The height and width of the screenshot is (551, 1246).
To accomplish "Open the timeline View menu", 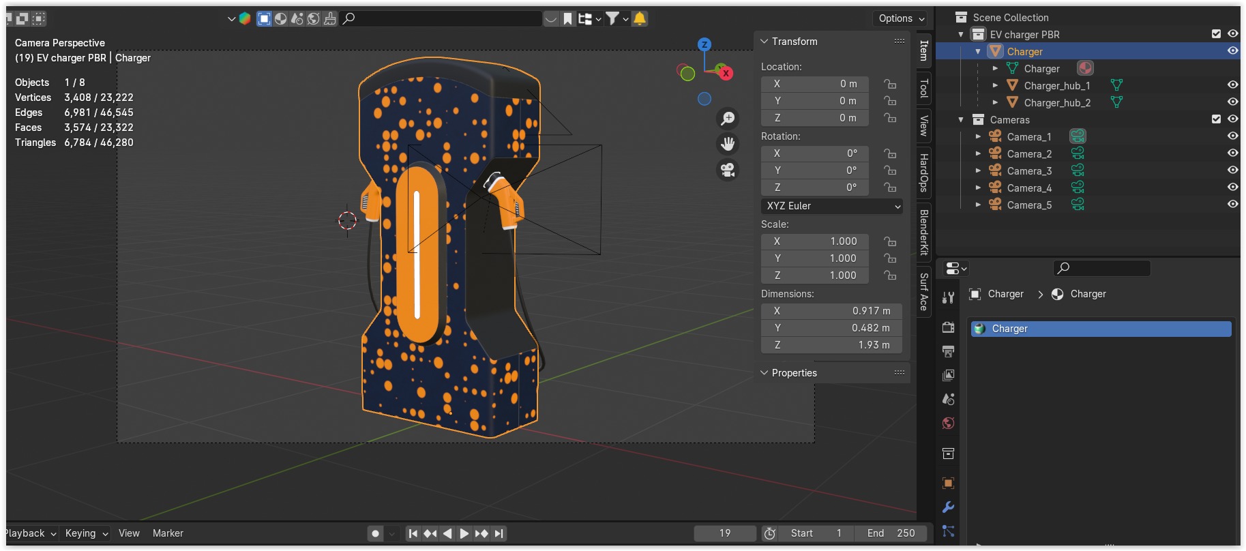I will [x=129, y=533].
